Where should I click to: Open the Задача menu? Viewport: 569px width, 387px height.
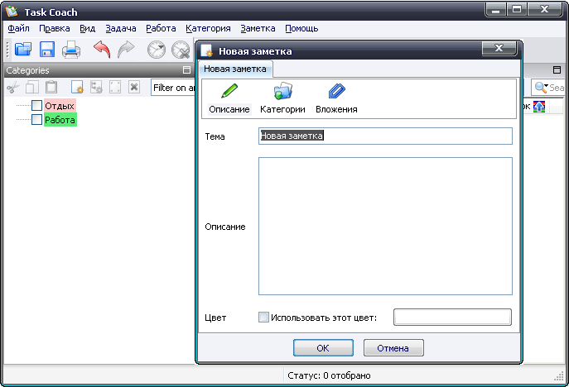click(x=121, y=28)
